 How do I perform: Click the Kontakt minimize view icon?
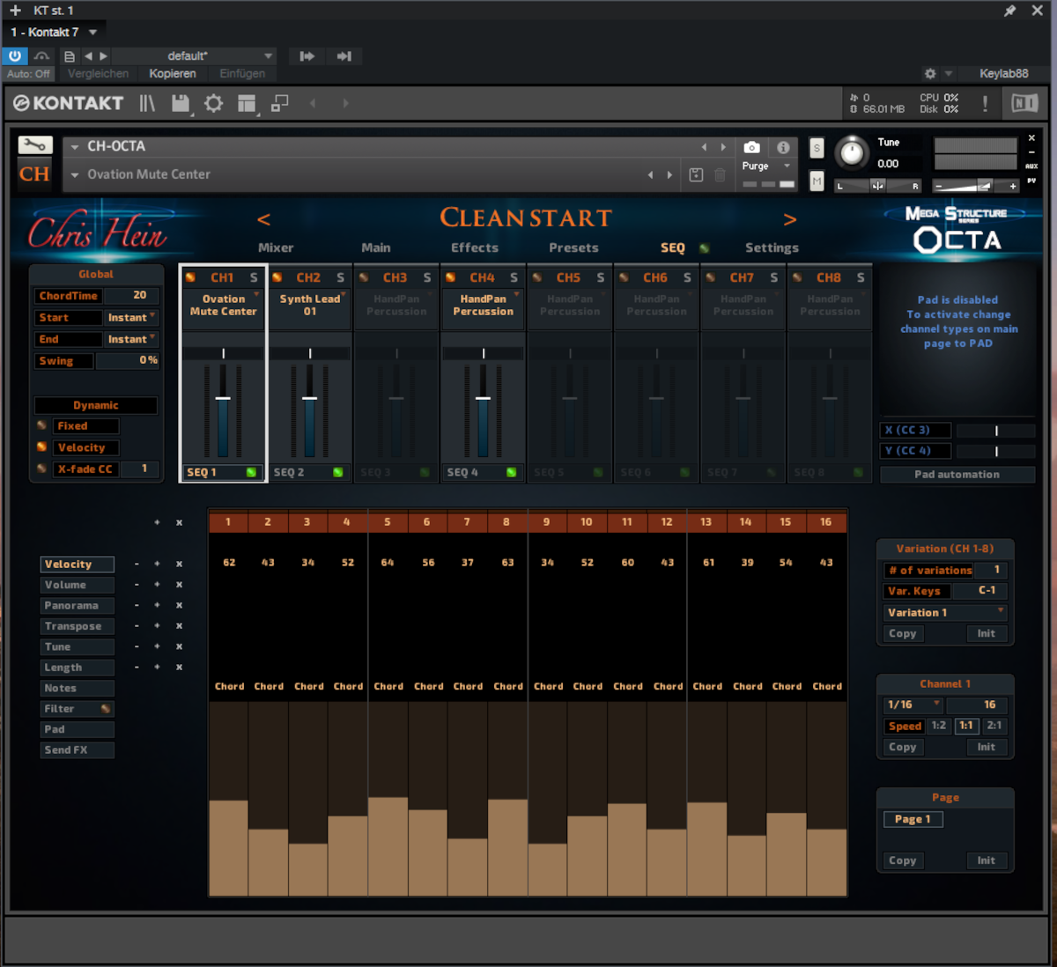coord(280,103)
